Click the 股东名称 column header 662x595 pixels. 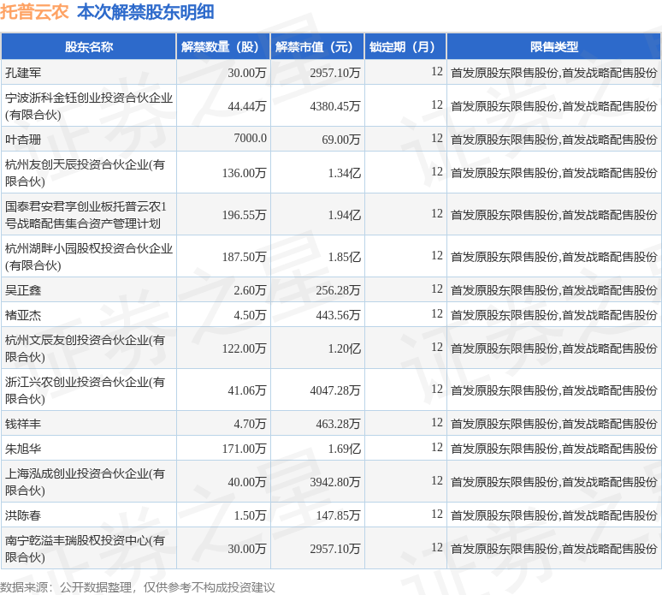pos(88,47)
